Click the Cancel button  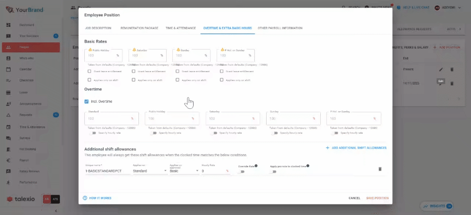[x=355, y=198]
